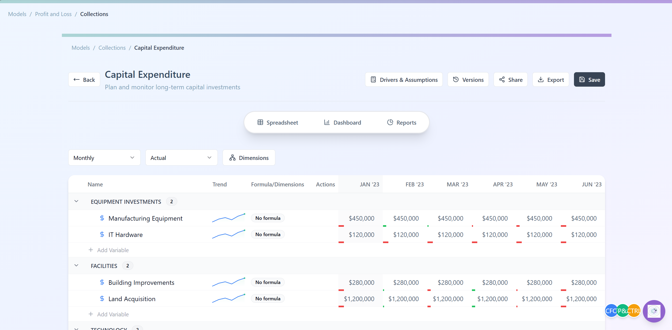The height and width of the screenshot is (330, 672).
Task: Save the Capital Expenditure model
Action: [x=589, y=80]
